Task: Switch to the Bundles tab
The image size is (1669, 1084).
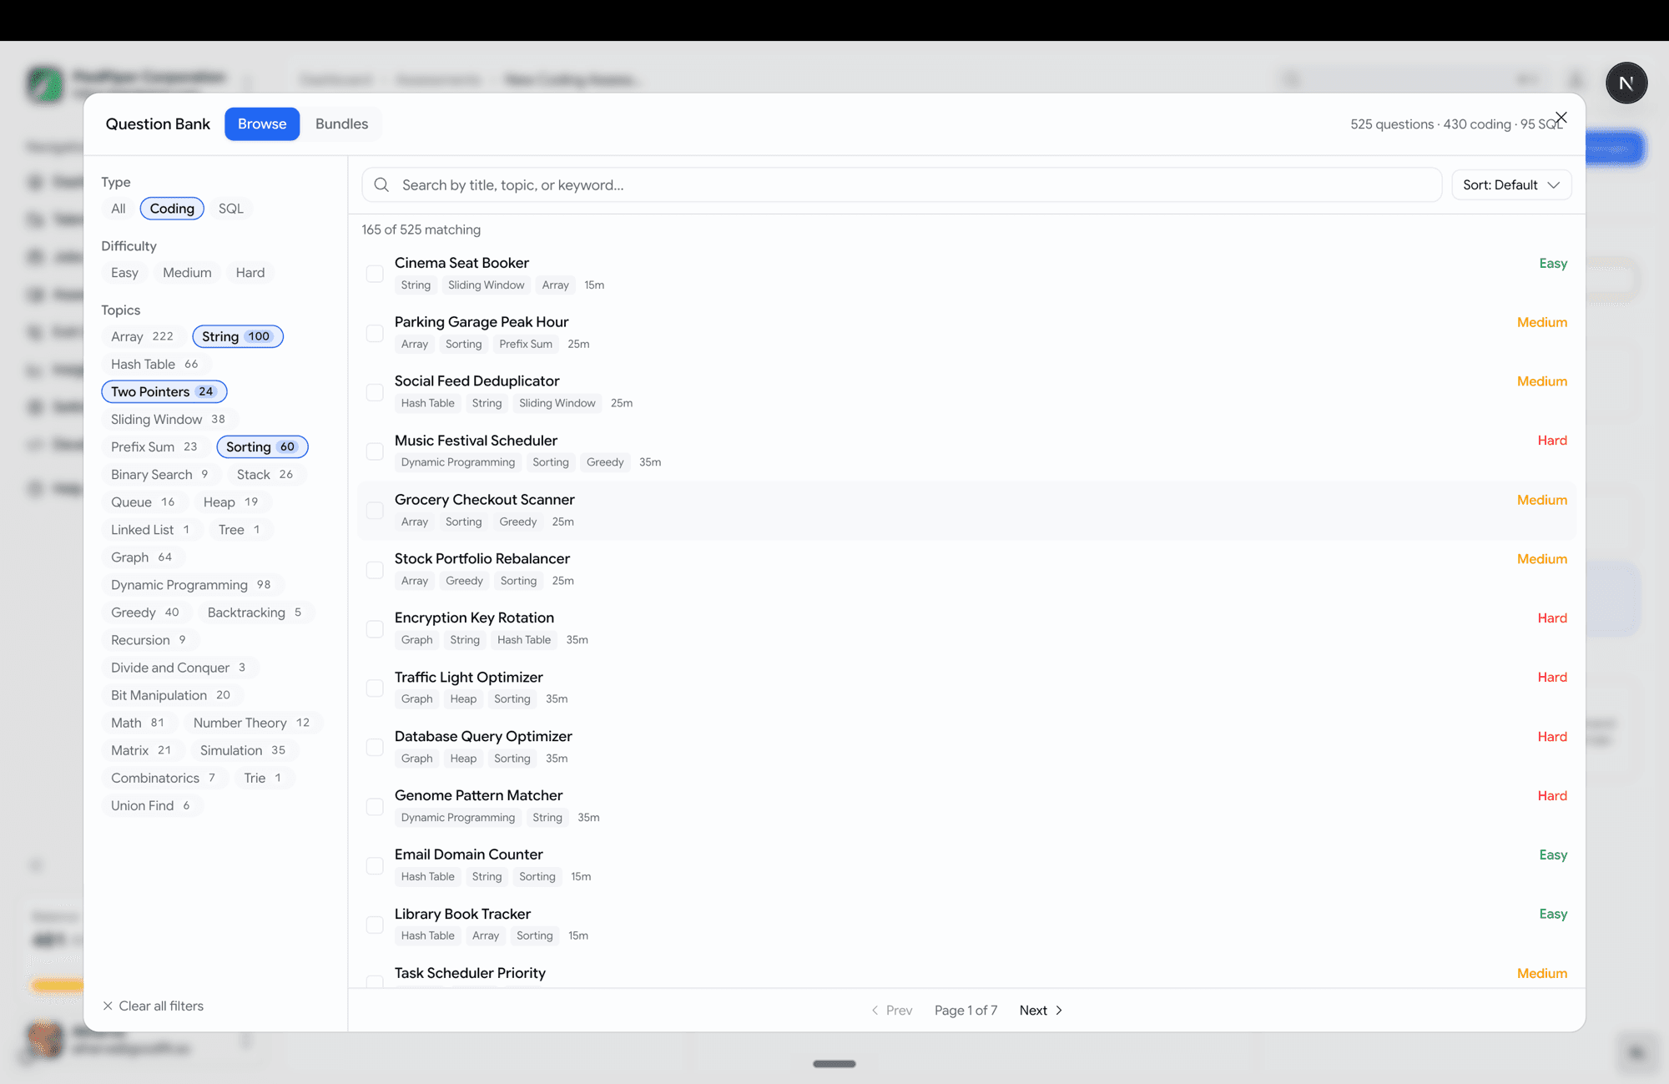Action: pyautogui.click(x=341, y=124)
